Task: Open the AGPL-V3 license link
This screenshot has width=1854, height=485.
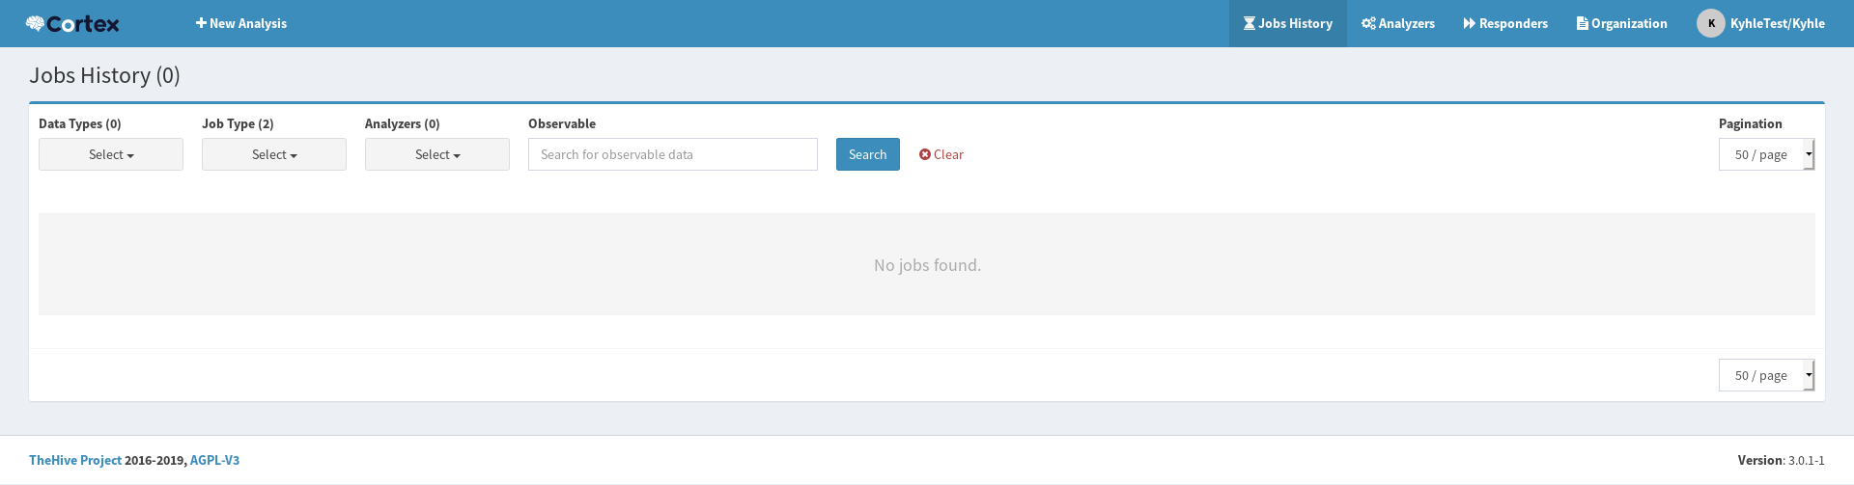Action: tap(214, 460)
